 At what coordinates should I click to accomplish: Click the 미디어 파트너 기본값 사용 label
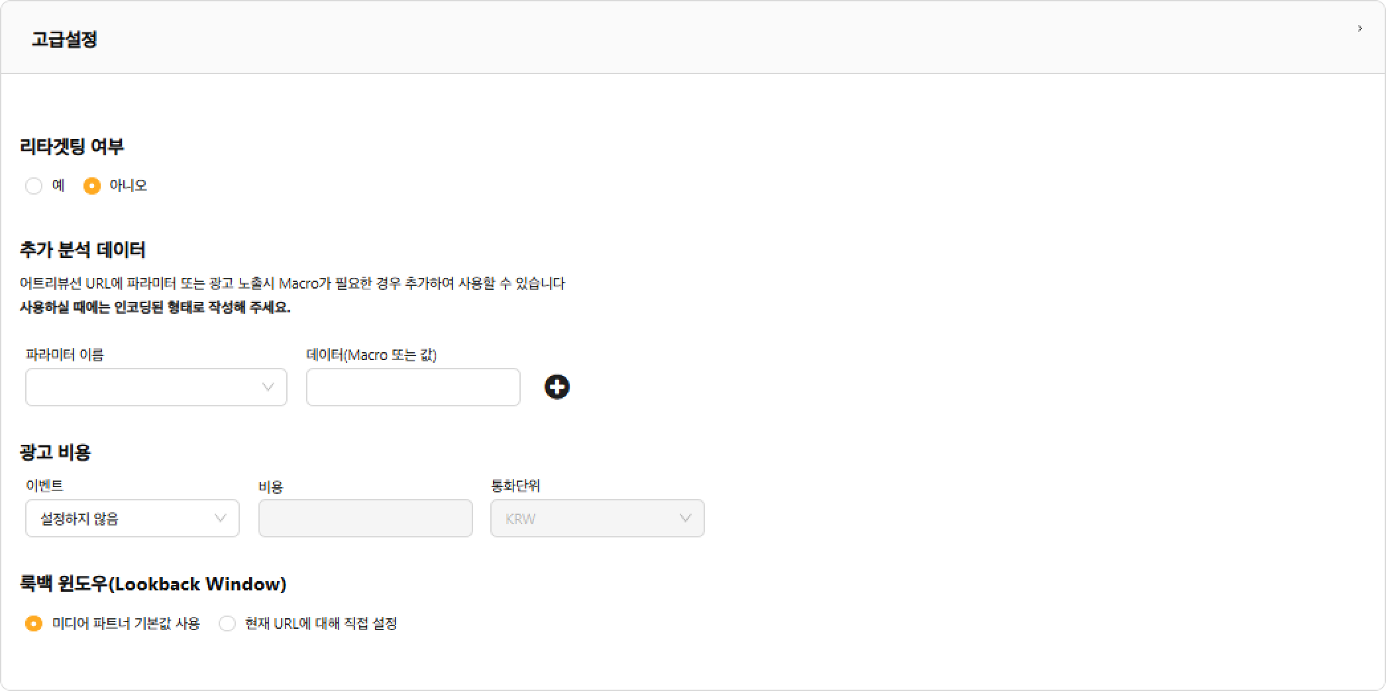point(126,623)
